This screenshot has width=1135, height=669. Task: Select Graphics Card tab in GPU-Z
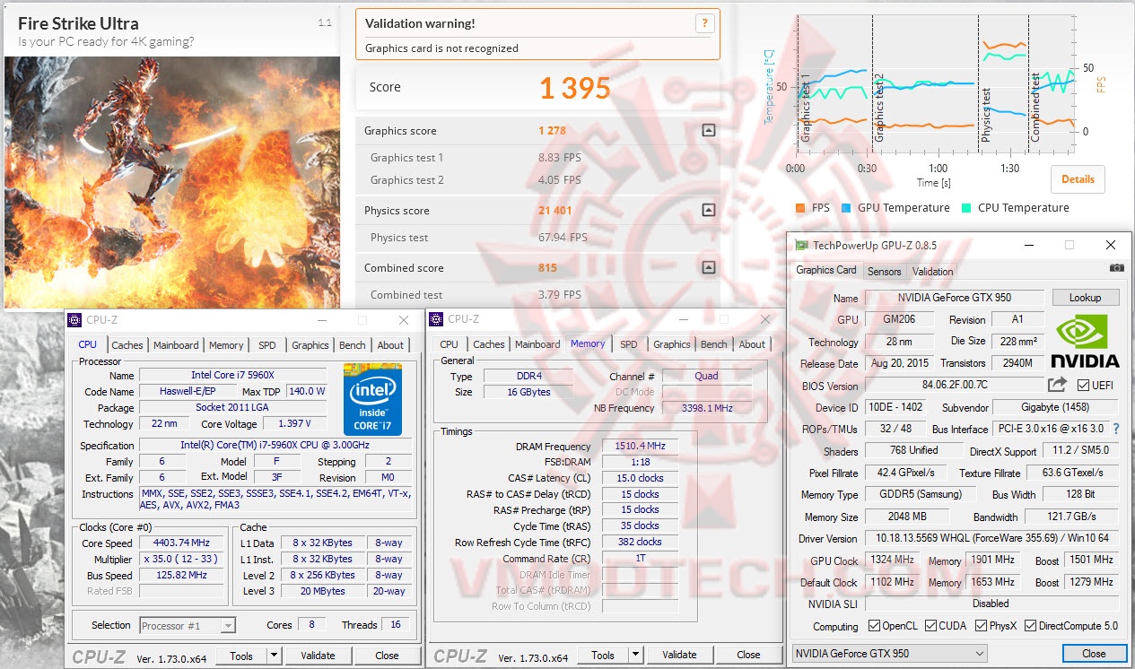[826, 270]
